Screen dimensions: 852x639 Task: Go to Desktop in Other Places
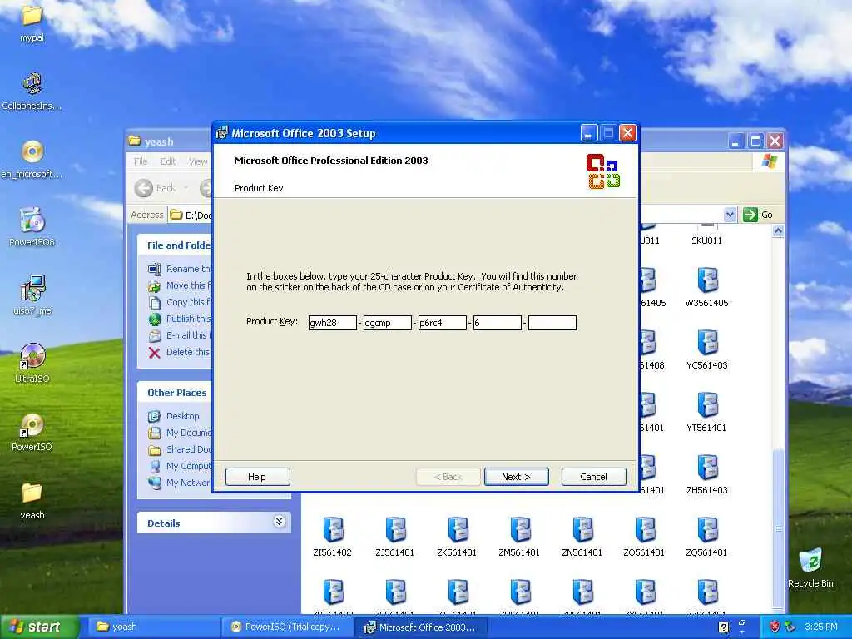point(182,416)
